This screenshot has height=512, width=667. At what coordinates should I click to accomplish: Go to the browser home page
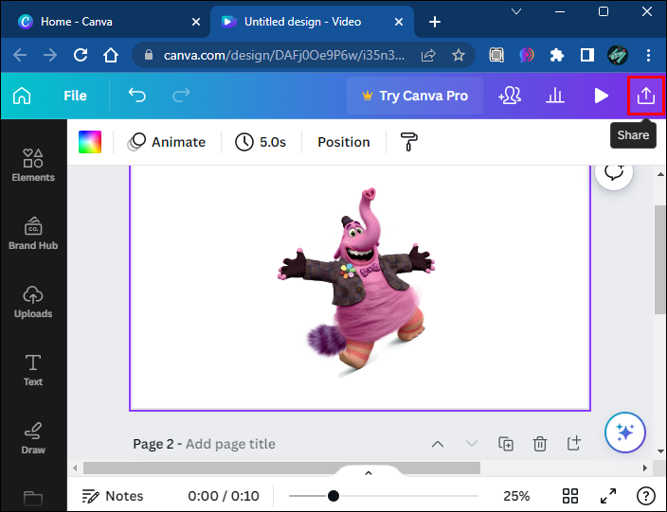[111, 55]
